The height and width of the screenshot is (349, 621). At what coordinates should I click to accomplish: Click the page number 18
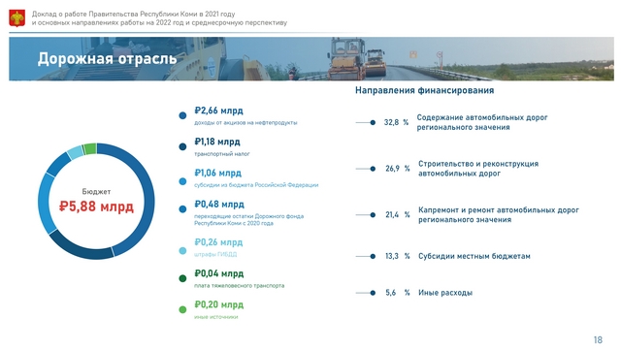[598, 340]
